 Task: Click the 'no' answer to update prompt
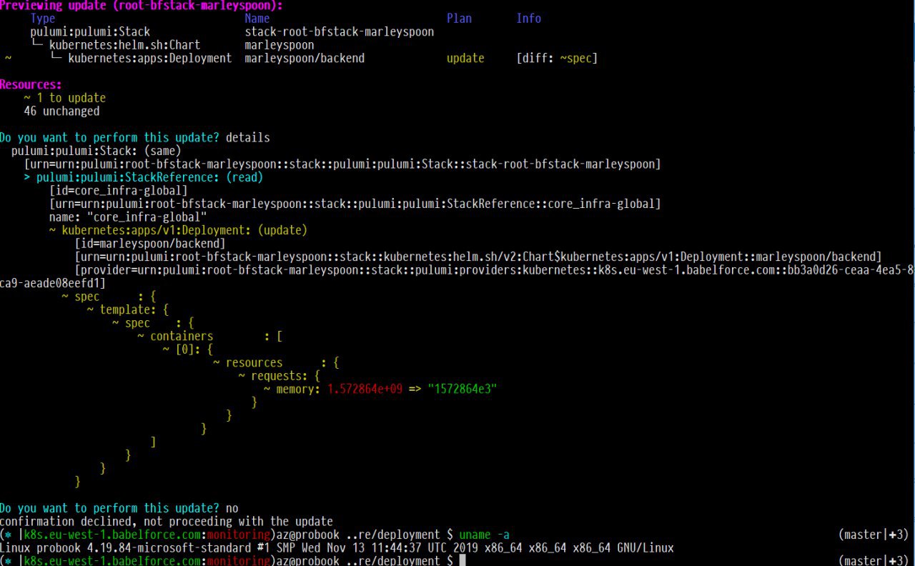232,508
